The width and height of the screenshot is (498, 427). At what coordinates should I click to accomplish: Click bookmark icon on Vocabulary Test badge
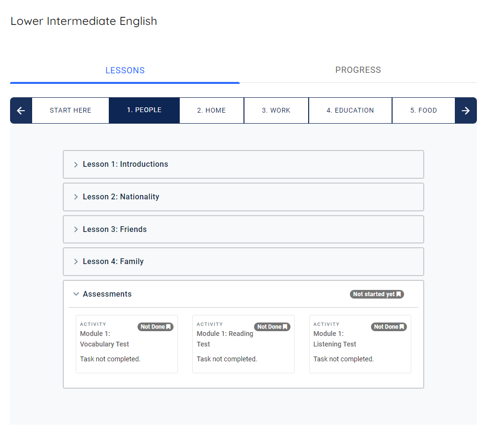pos(168,326)
